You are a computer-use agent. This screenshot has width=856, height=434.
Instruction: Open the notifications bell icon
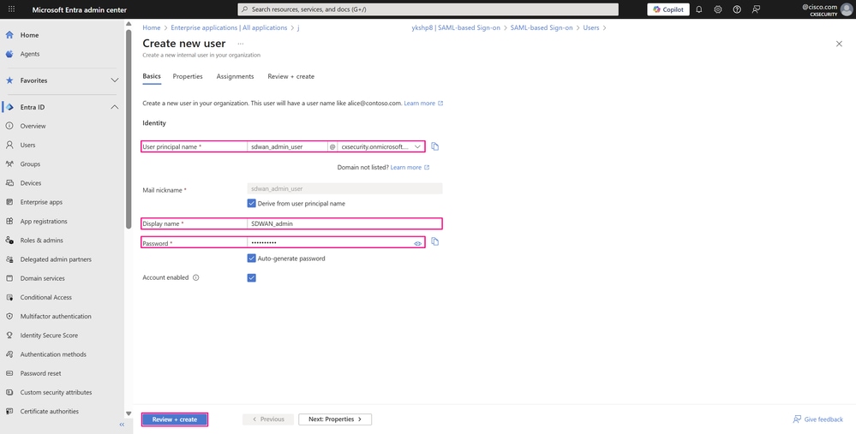699,9
